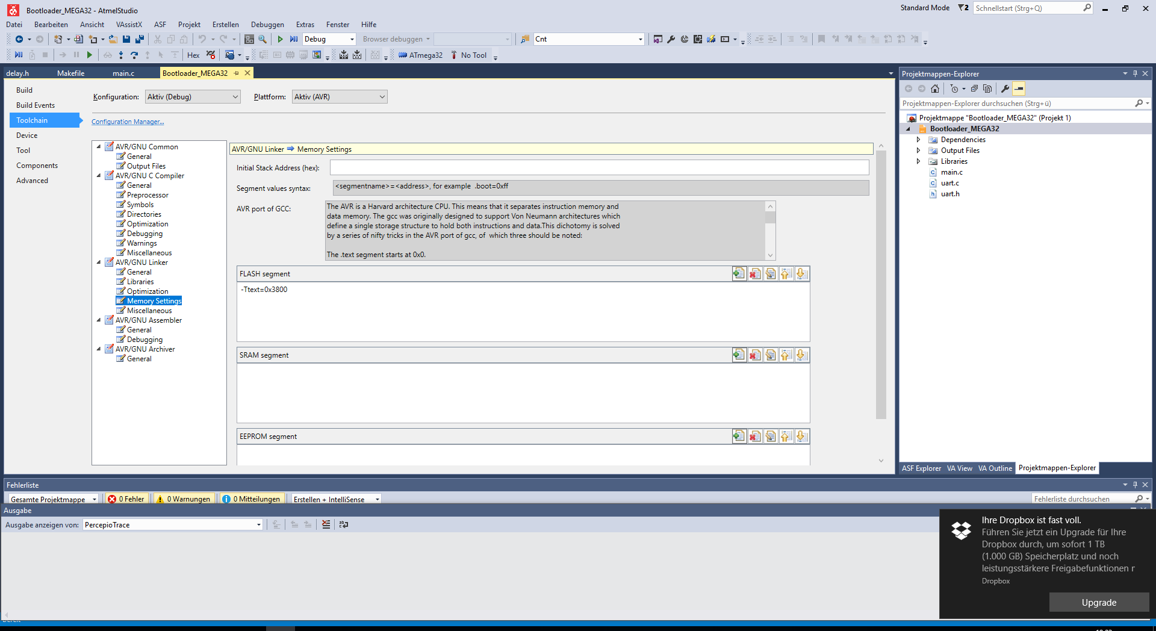Viewport: 1156px width, 631px height.
Task: Open Ausgabe anzeigen von PercepioTrace dropdown
Action: pos(173,525)
